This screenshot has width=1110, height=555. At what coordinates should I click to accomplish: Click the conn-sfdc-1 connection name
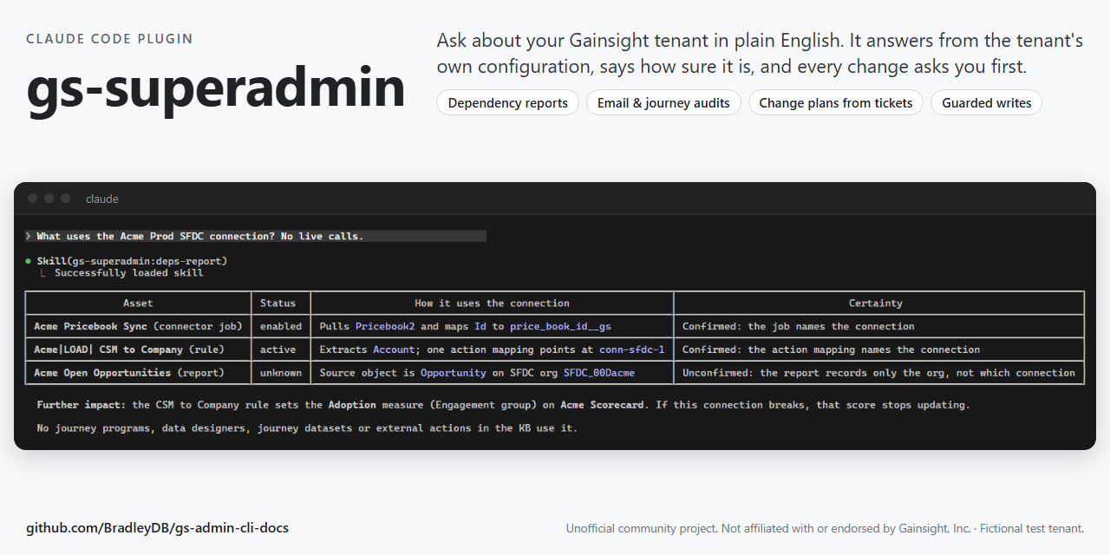pyautogui.click(x=632, y=349)
